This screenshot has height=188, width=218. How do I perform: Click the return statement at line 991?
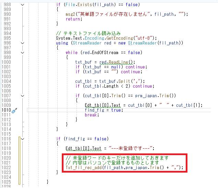click(73, 19)
